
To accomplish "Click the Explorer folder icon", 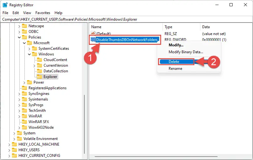I will (40, 77).
